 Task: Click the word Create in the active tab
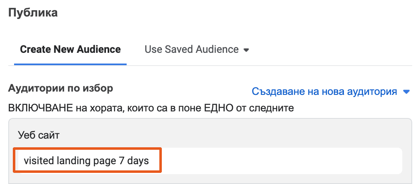tap(35, 50)
